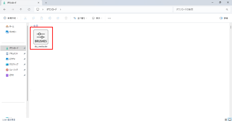Screen dimensions: 232x121
Task: Click the Share icon in toolbar
Action: [58, 18]
